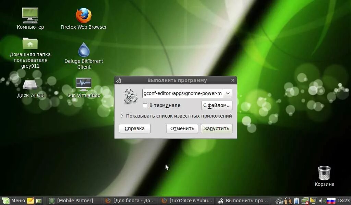This screenshot has width=351, height=205.
Task: Select the Диск 74 GB drive icon
Action: (30, 85)
